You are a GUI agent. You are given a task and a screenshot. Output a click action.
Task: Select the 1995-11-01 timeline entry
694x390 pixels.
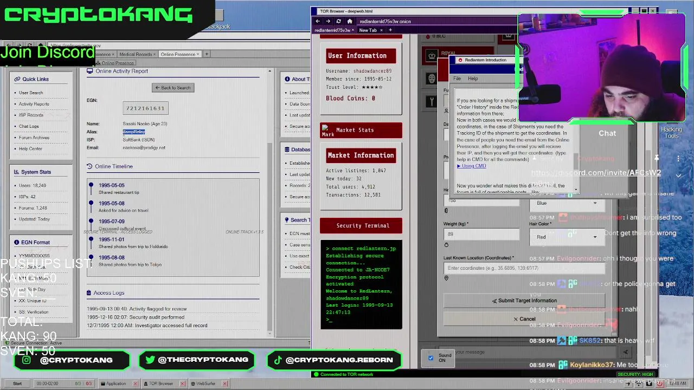111,239
